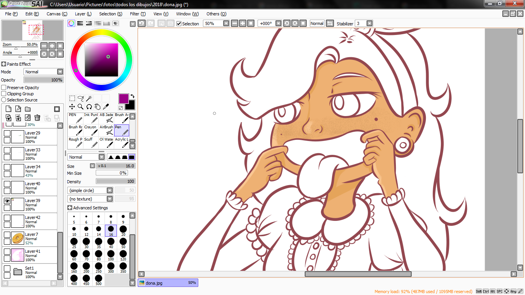Viewport: 525px width, 295px height.
Task: Select the Eyedropper color picker tool
Action: point(106,107)
